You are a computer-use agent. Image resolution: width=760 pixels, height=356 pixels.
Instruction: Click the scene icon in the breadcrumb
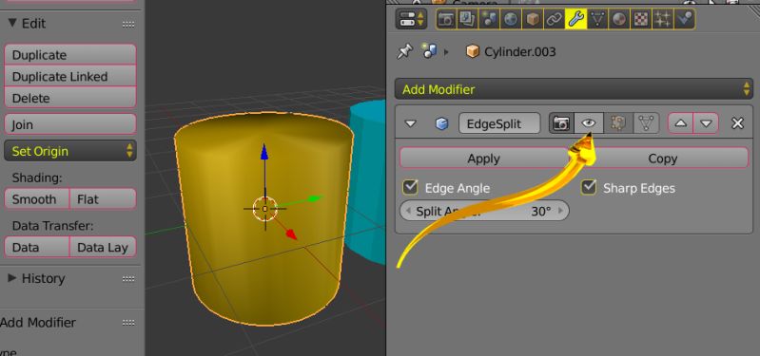pyautogui.click(x=429, y=51)
